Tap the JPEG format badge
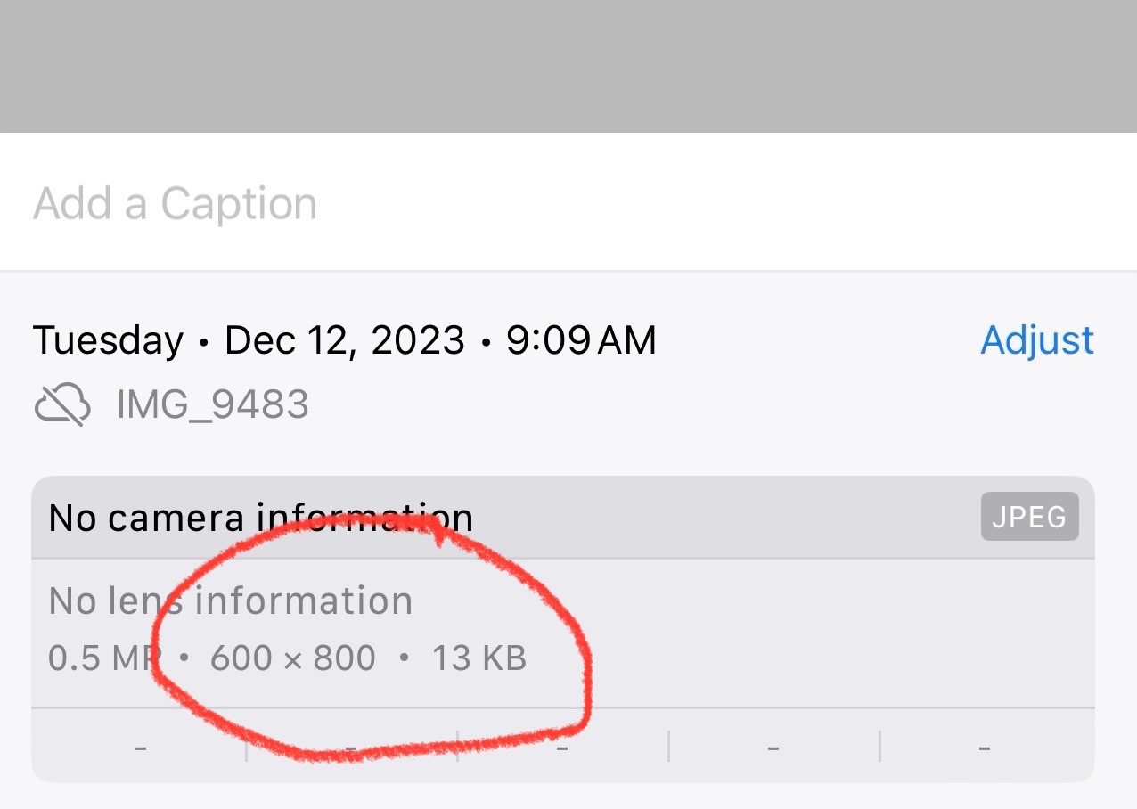The height and width of the screenshot is (809, 1137). click(x=1029, y=517)
